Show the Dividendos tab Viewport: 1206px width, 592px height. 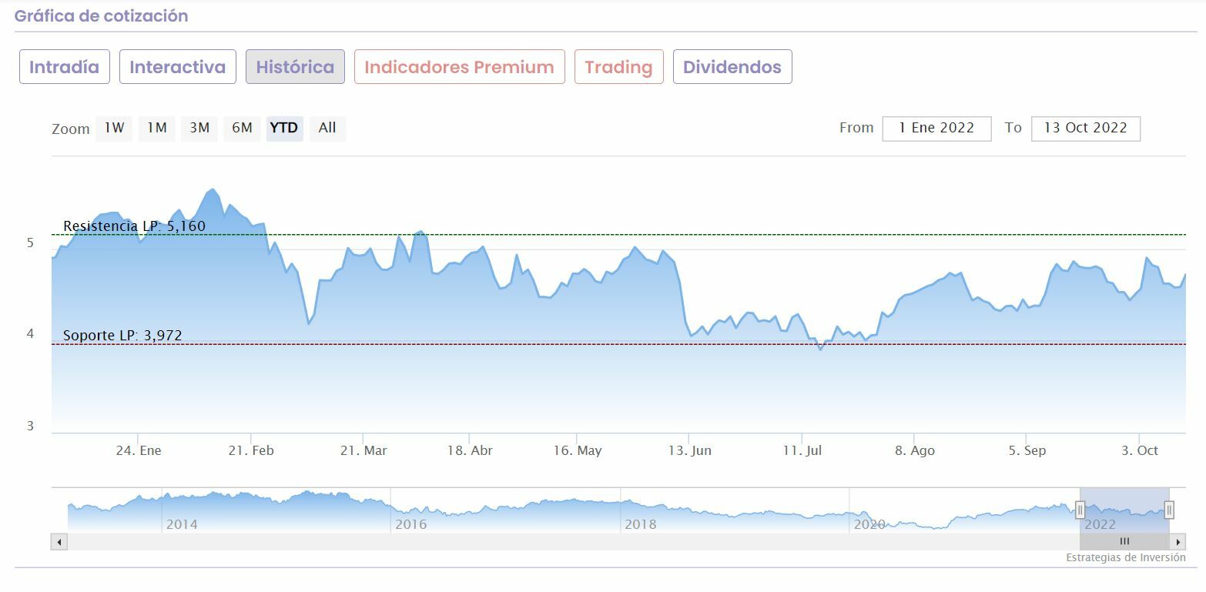732,67
